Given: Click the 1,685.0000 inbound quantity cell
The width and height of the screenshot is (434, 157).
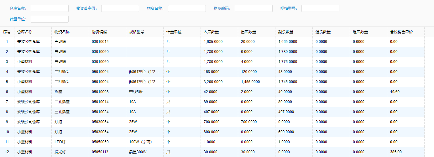Looking at the screenshot, I should [213, 42].
